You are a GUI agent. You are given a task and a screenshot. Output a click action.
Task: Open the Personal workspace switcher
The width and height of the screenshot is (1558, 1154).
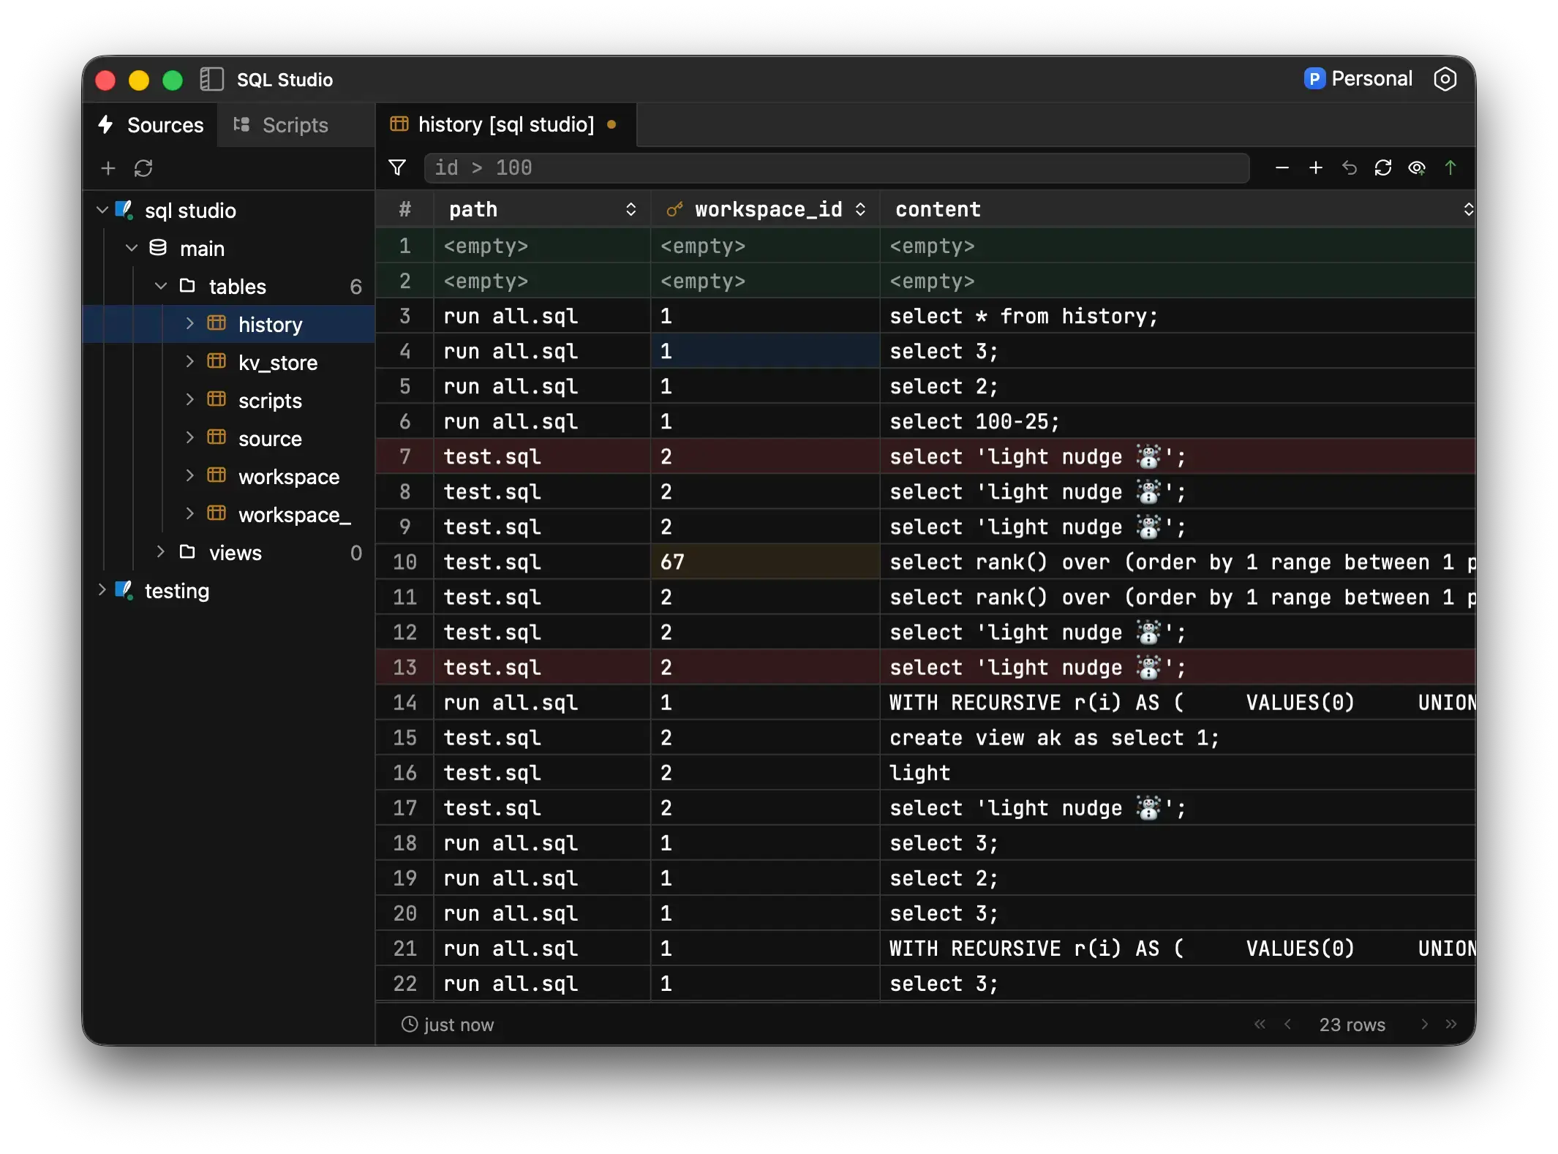click(1358, 79)
